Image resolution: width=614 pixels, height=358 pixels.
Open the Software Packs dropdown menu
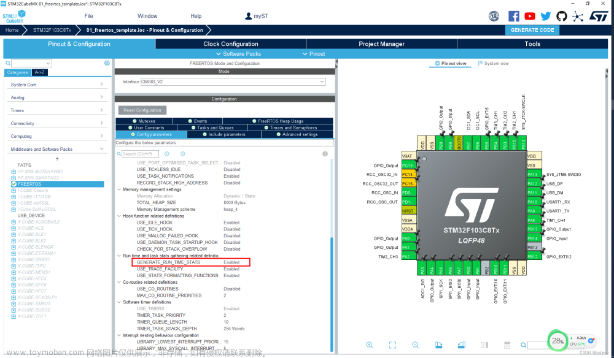pos(238,54)
